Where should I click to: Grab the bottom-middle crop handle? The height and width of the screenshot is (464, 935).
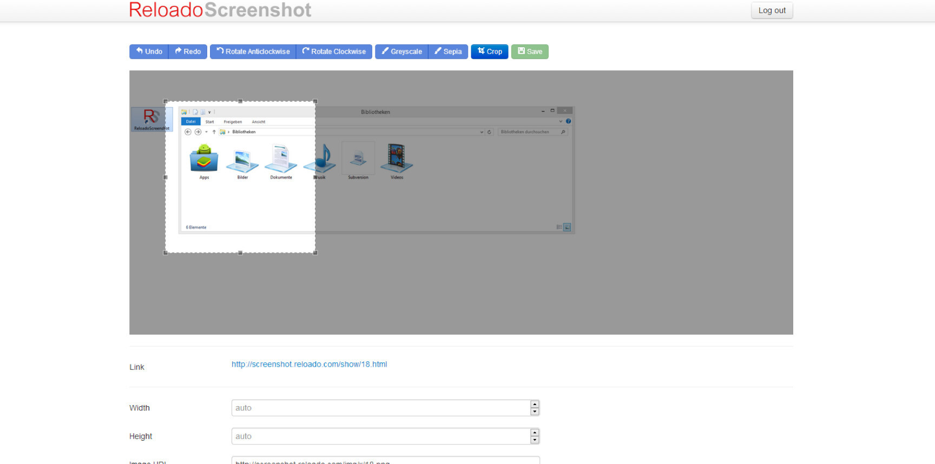[x=240, y=253]
